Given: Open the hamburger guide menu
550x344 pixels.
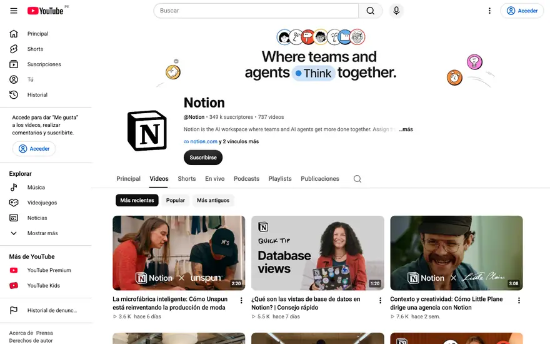Looking at the screenshot, I should tap(14, 11).
